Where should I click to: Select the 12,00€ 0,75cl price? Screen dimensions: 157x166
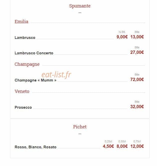pyautogui.click(x=137, y=146)
